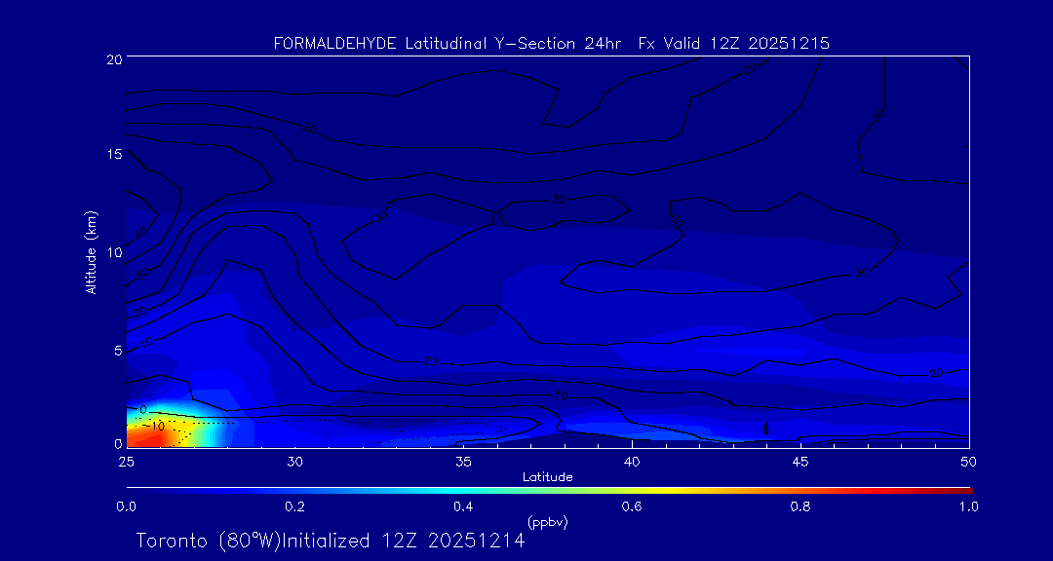Click the horizontal ppbv color scale bar
Image resolution: width=1053 pixels, height=561 pixels.
(549, 491)
